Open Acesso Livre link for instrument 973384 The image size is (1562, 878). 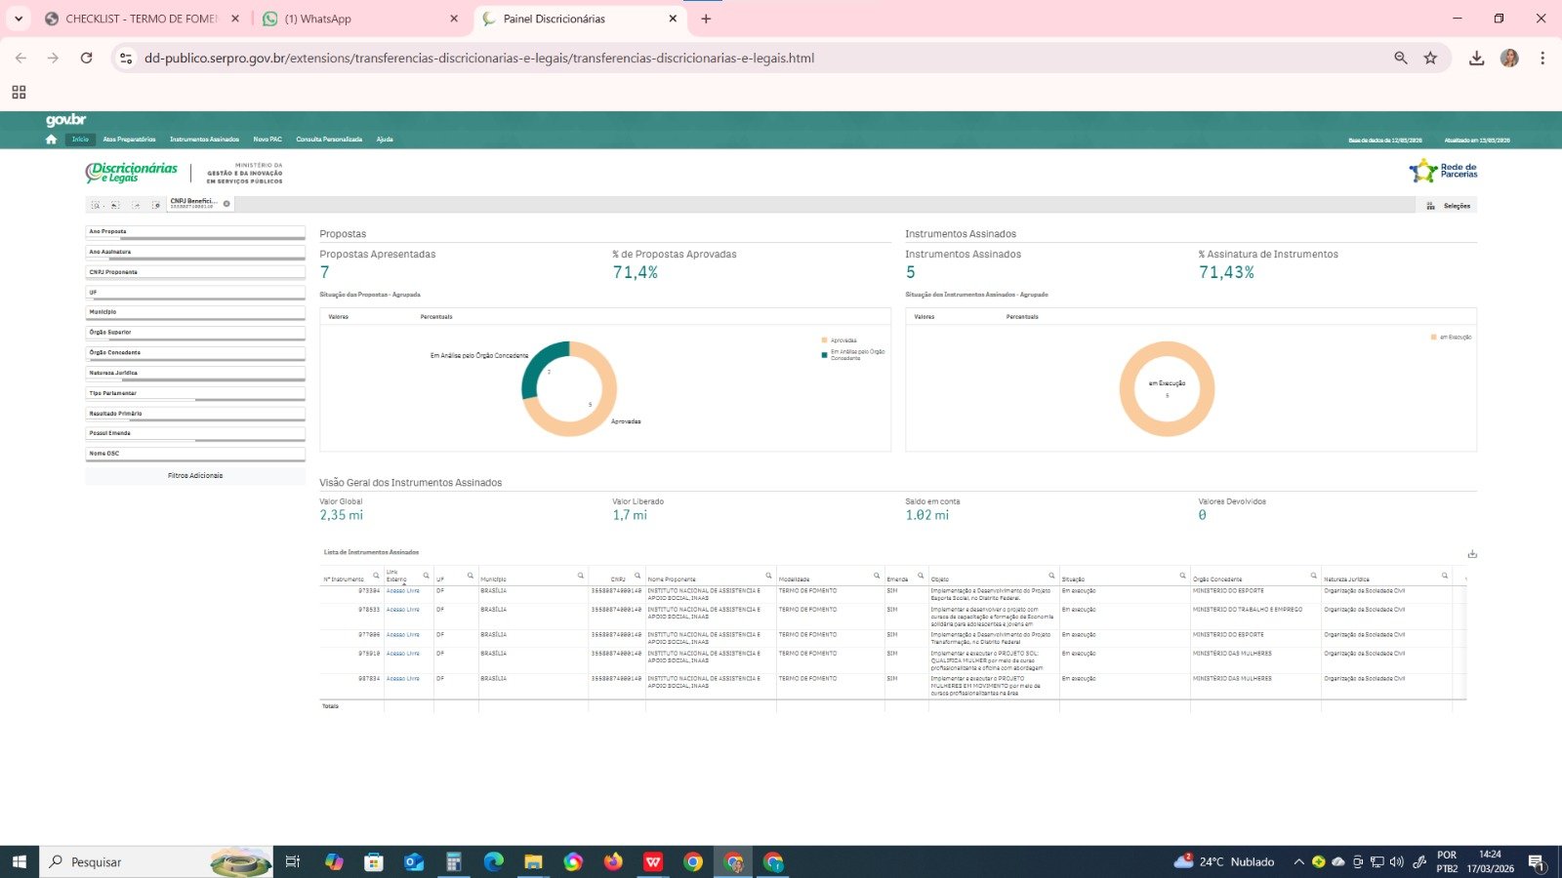pos(402,591)
